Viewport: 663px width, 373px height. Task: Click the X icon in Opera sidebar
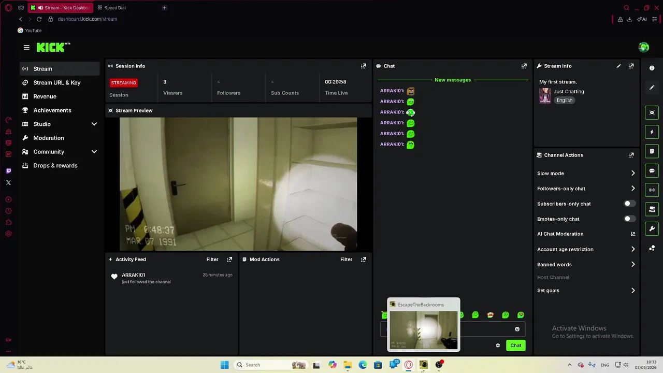point(8,182)
